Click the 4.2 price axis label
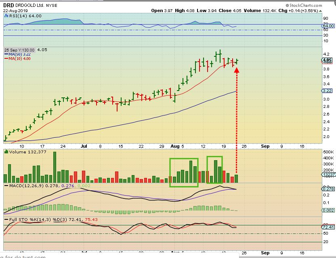 pos(326,54)
